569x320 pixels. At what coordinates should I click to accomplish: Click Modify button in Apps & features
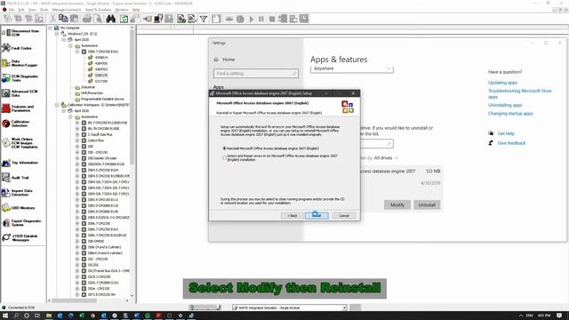click(397, 205)
